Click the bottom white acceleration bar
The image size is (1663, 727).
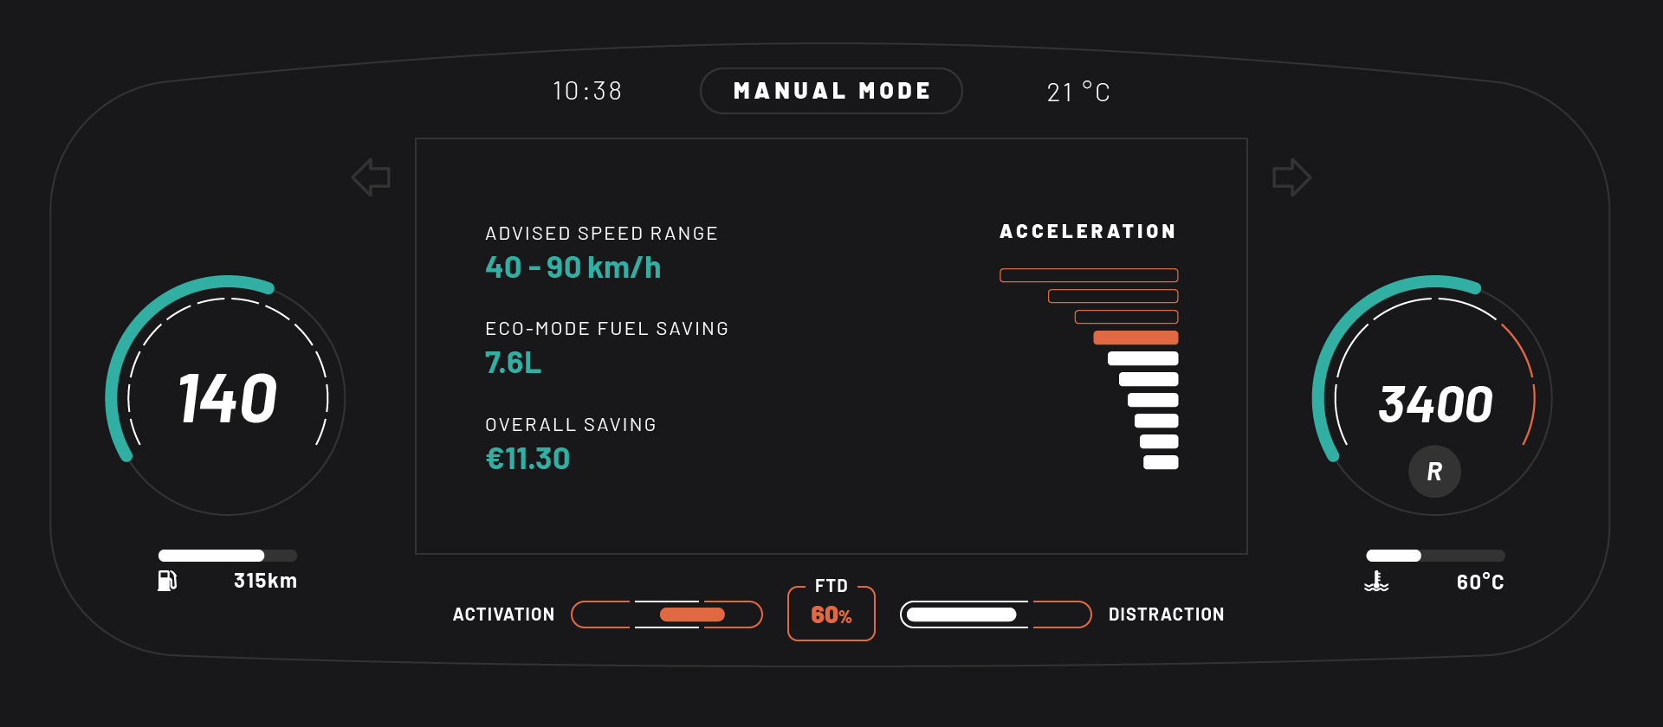1161,462
